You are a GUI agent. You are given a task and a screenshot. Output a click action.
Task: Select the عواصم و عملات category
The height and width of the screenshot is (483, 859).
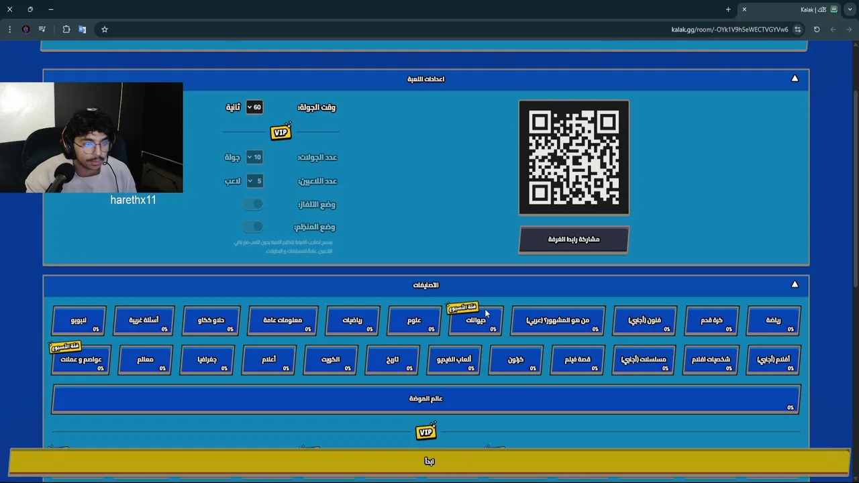click(x=81, y=360)
